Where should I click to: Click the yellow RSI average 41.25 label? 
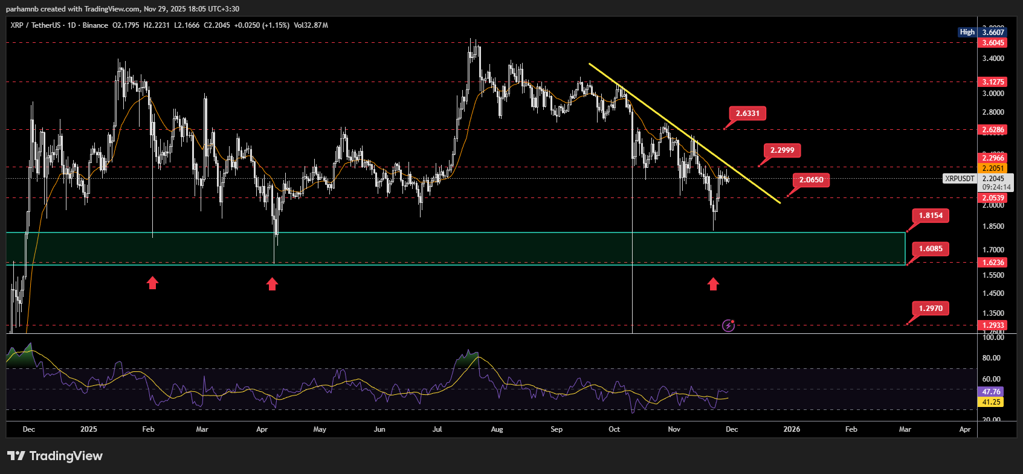[991, 402]
